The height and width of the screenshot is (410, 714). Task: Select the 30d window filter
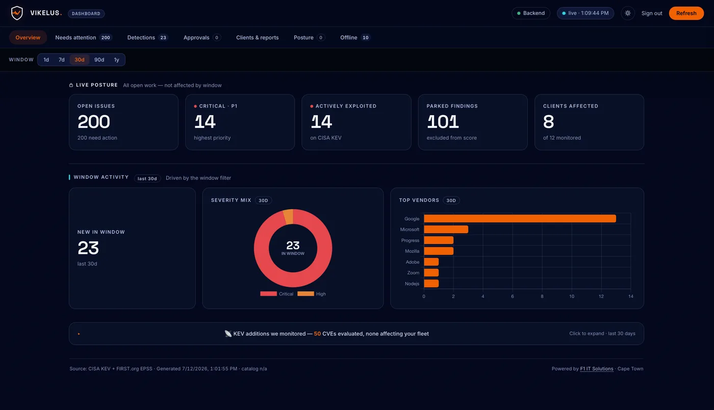pyautogui.click(x=80, y=60)
